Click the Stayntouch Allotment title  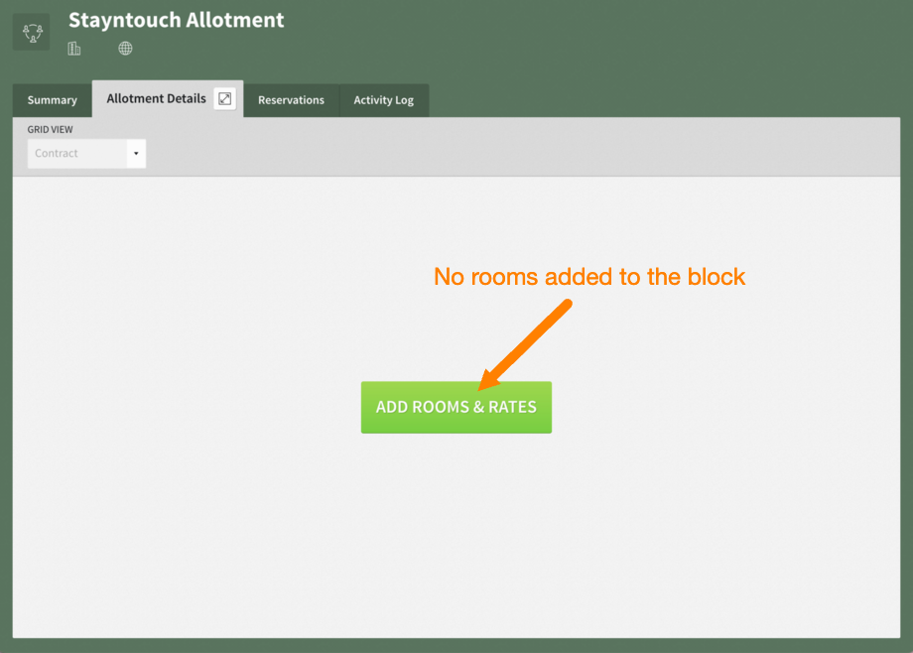pos(177,20)
